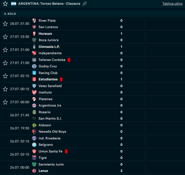Click the Talleres Cordoba crest
The width and height of the screenshot is (185, 175).
tap(34, 60)
